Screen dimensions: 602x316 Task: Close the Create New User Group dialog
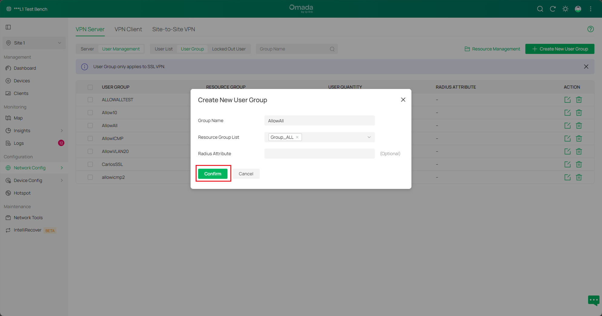pyautogui.click(x=403, y=100)
